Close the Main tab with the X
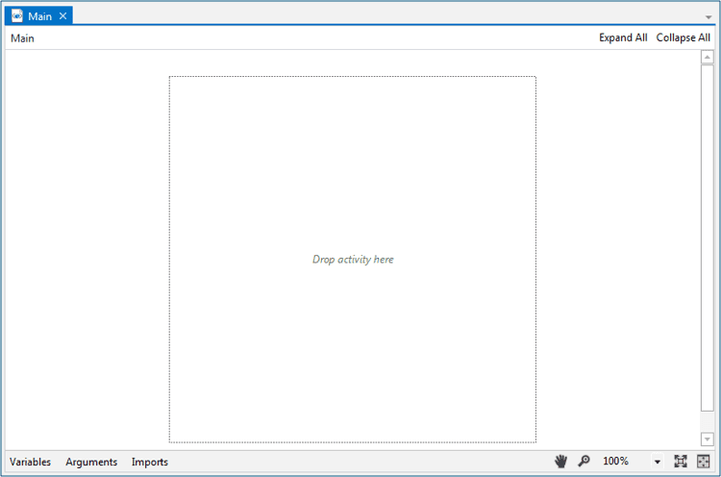The height and width of the screenshot is (477, 721). 63,16
